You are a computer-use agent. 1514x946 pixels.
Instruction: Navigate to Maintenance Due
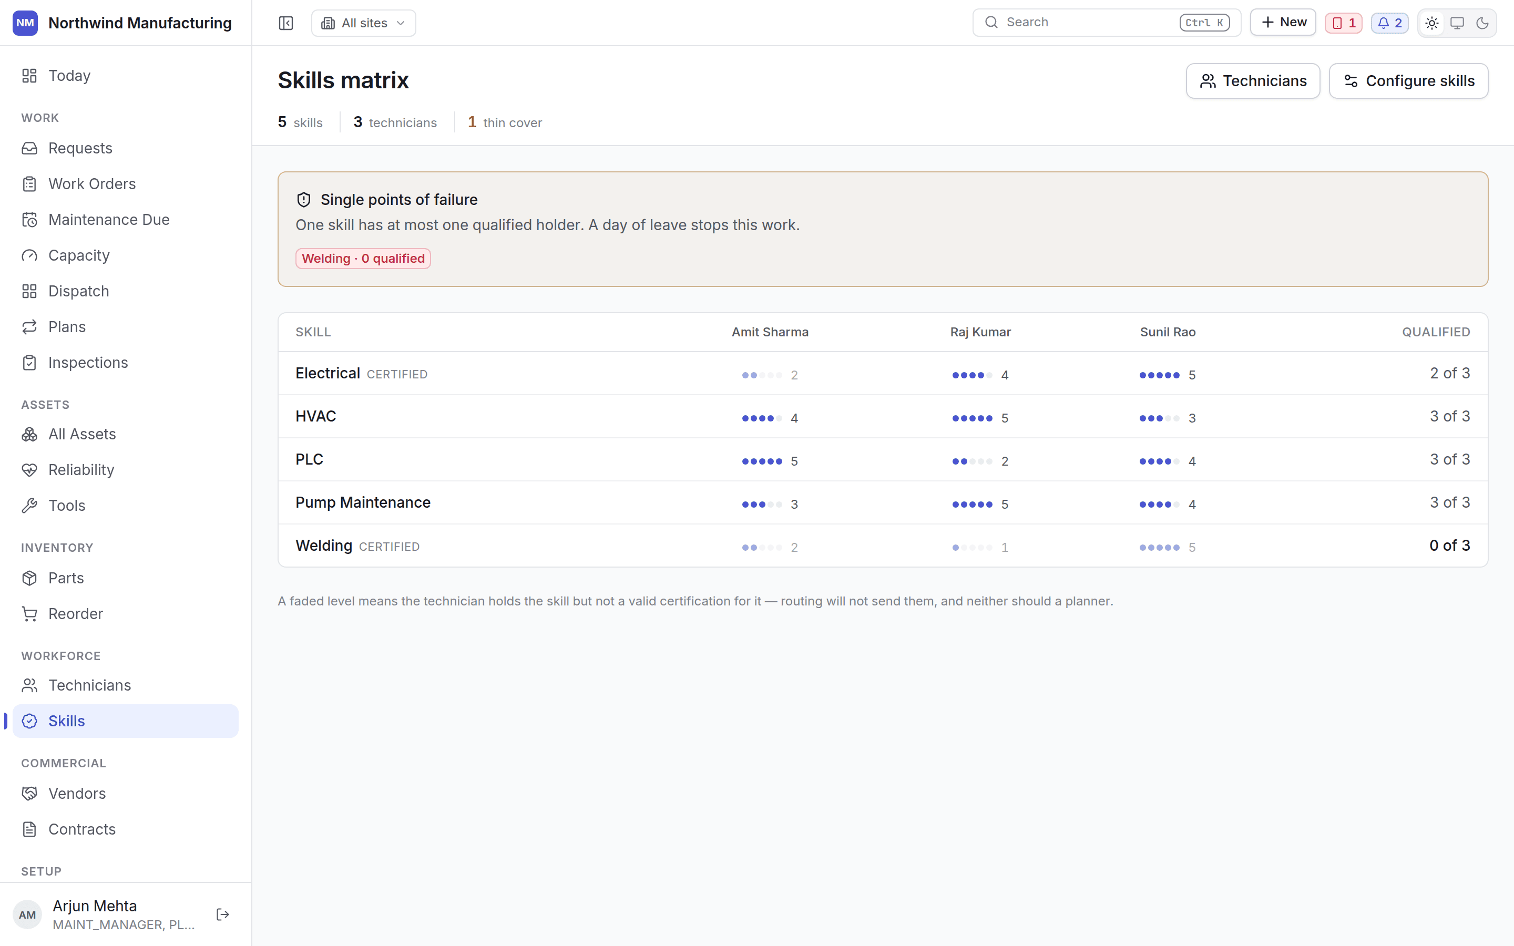(x=125, y=220)
